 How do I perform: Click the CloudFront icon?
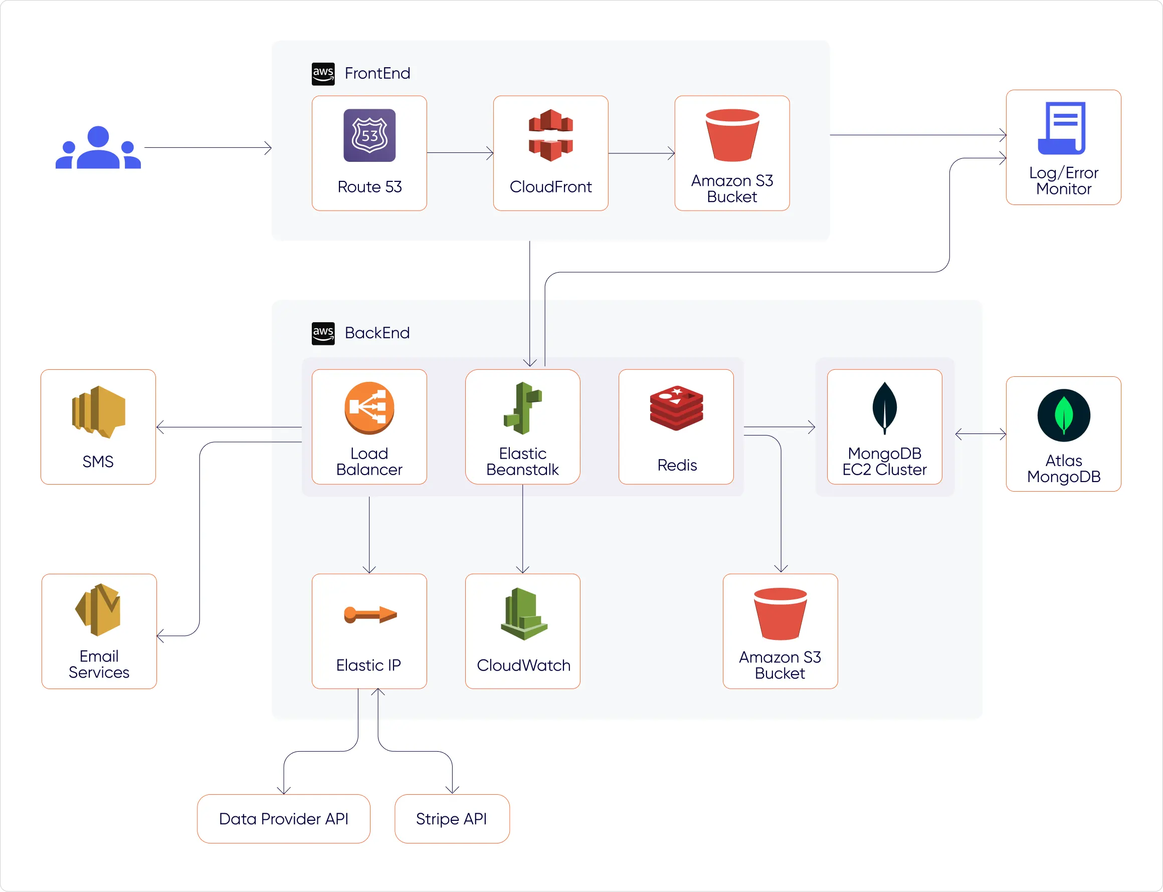click(x=551, y=135)
